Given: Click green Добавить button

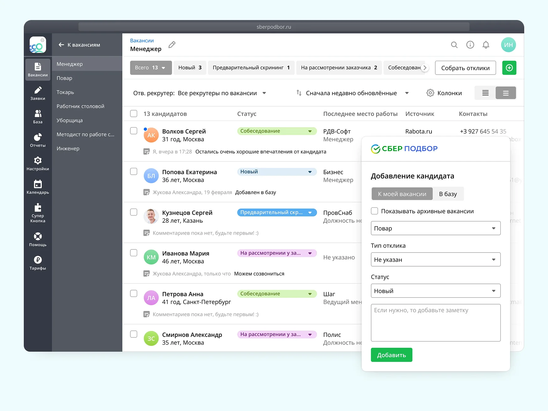Looking at the screenshot, I should [391, 355].
